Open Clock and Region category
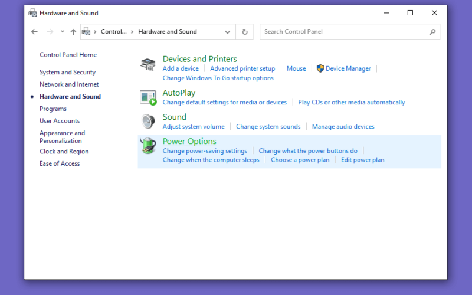This screenshot has width=472, height=295. pos(64,152)
